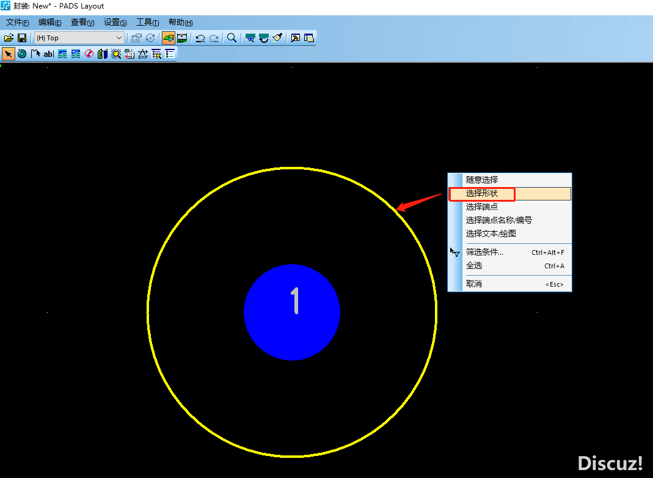This screenshot has height=478, width=653.
Task: Click the 2D Line drafting icon
Action: (35, 54)
